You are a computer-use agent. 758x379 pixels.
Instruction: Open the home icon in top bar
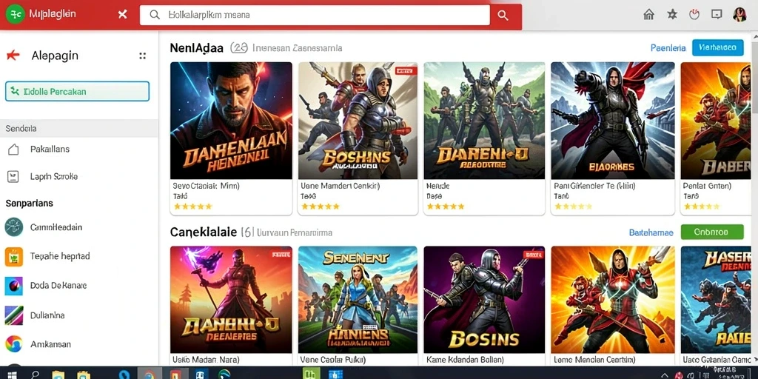648,15
